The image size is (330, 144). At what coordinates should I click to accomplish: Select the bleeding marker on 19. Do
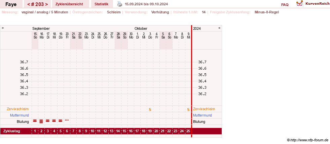point(61,121)
